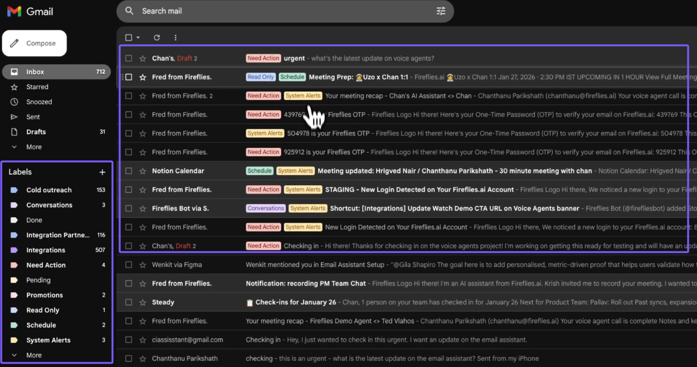This screenshot has width=697, height=367.
Task: Select the Wenkit via Figma checkbox
Action: (x=129, y=265)
